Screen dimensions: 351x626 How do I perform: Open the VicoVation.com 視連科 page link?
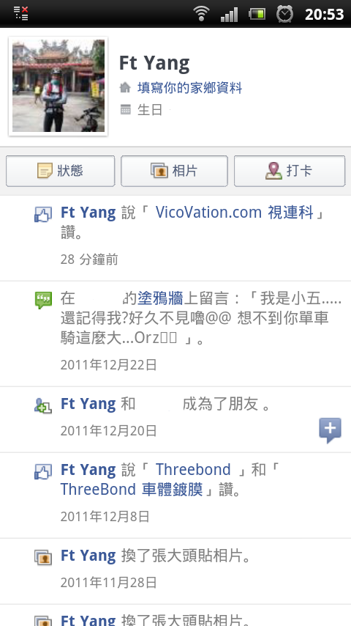click(235, 213)
